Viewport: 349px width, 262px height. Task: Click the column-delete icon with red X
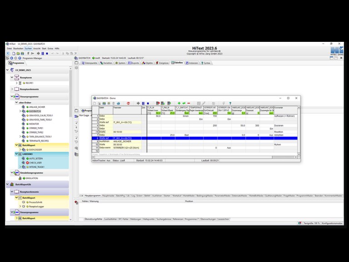click(158, 103)
